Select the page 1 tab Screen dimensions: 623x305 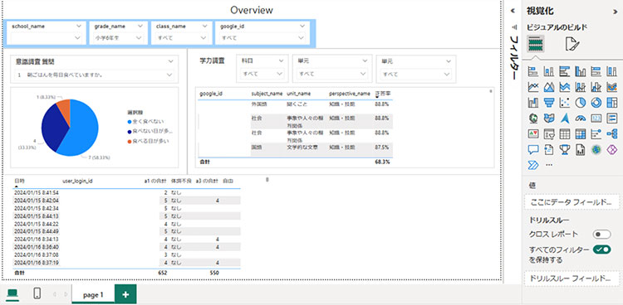[93, 295]
